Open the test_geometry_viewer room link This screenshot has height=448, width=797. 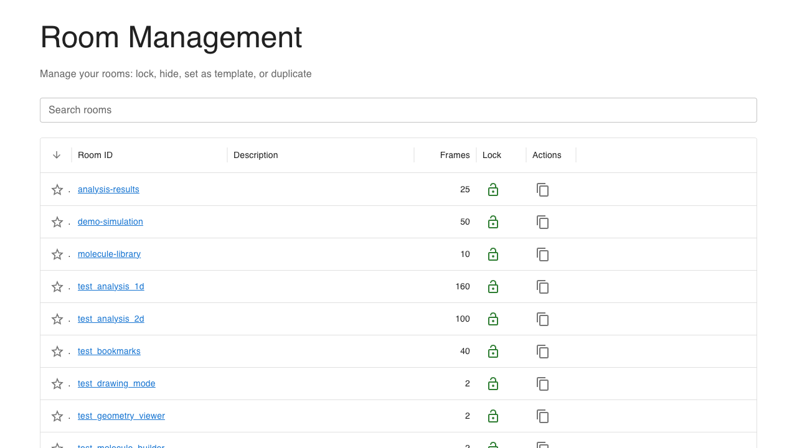click(121, 416)
